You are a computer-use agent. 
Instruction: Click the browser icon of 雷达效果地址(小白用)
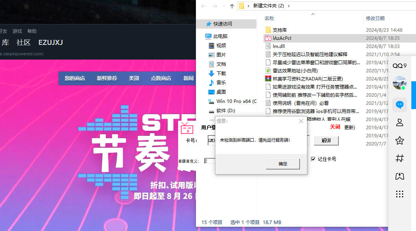pyautogui.click(x=268, y=71)
